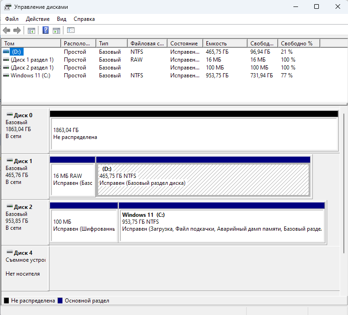The height and width of the screenshot is (315, 348).
Task: Open the Действие menu
Action: click(x=38, y=19)
